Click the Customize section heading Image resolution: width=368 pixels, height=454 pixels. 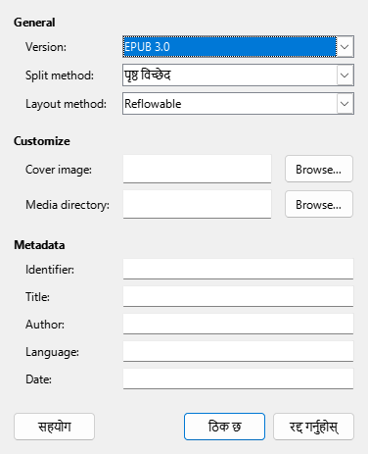42,141
